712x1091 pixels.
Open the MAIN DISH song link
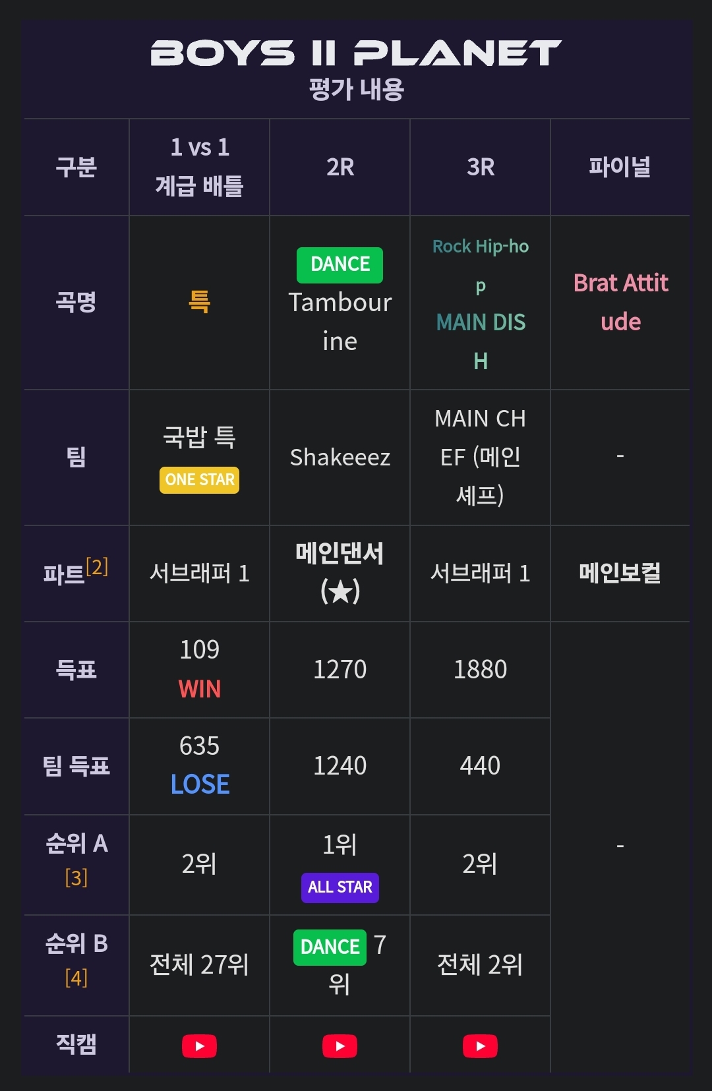[x=481, y=341]
